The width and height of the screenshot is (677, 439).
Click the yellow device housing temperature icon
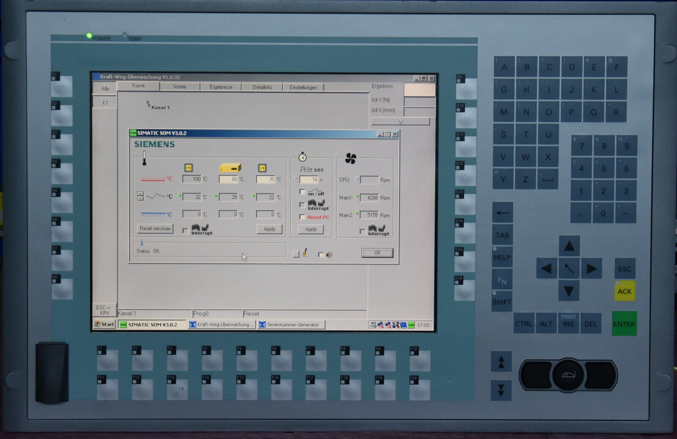(x=230, y=168)
